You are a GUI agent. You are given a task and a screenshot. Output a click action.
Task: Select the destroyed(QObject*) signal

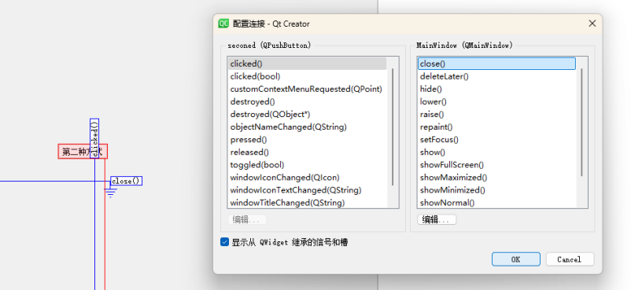pyautogui.click(x=308, y=114)
